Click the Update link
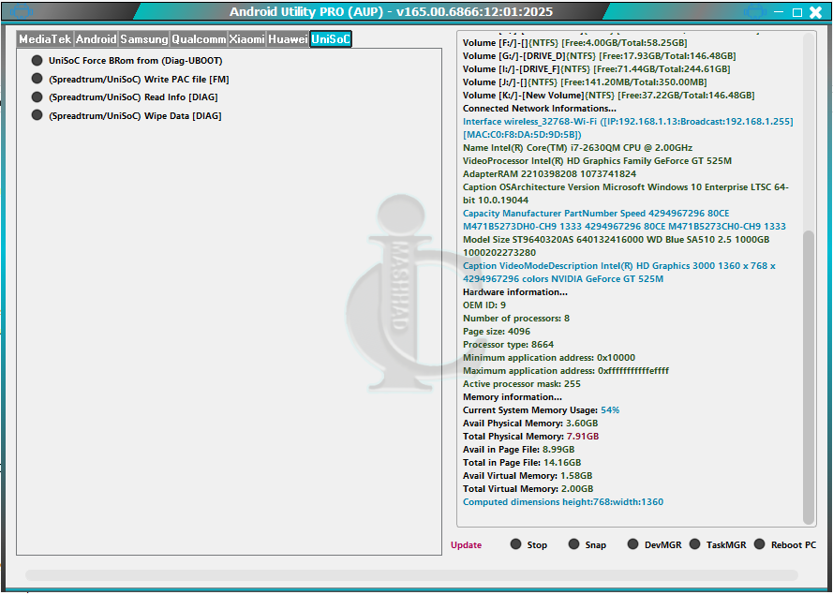The width and height of the screenshot is (833, 595). pos(466,545)
